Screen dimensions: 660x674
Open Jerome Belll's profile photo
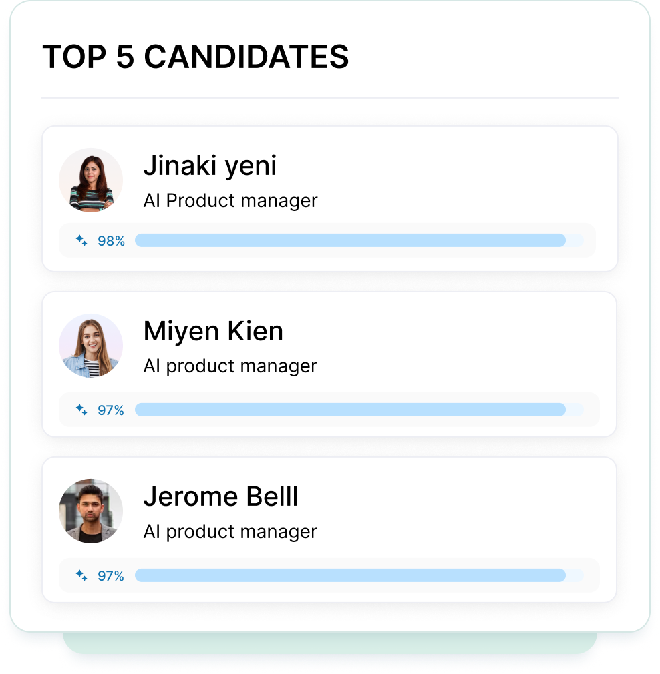pyautogui.click(x=91, y=511)
